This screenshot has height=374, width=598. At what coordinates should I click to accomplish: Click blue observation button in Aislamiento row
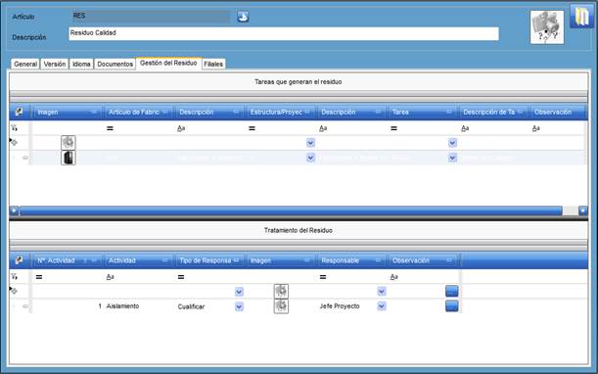(x=452, y=306)
